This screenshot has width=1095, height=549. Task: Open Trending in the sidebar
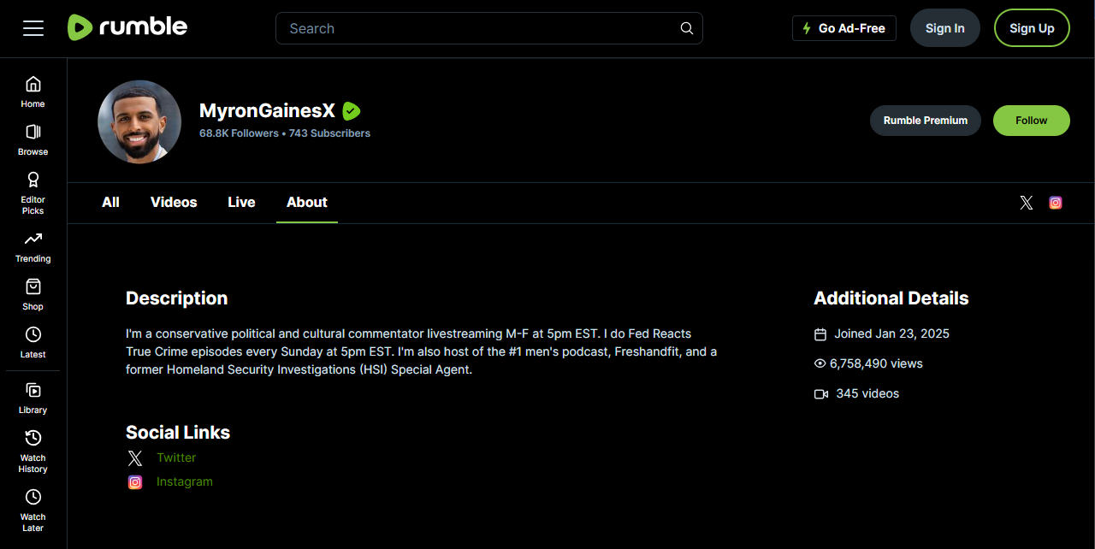coord(33,246)
